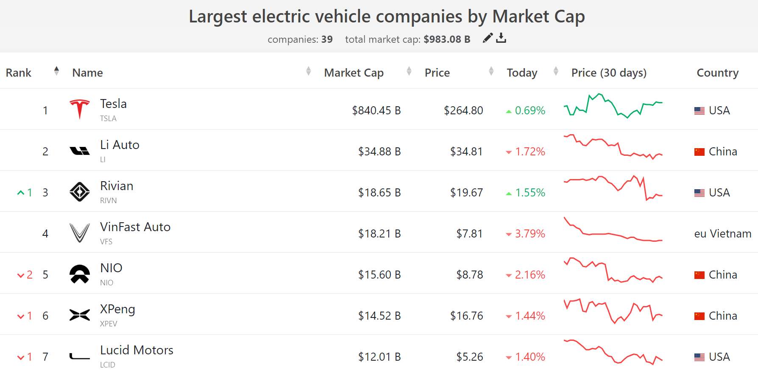758x370 pixels.
Task: Sort by Market Cap column arrows
Action: (409, 71)
